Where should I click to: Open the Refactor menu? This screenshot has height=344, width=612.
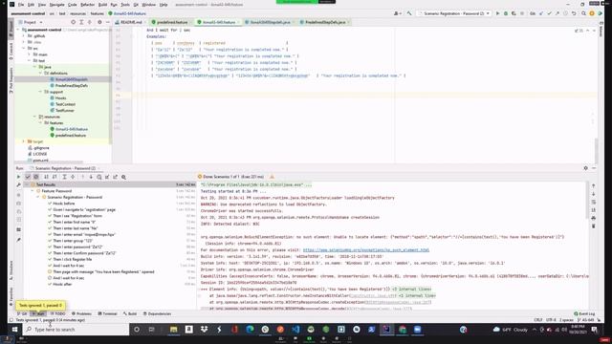pyautogui.click(x=87, y=5)
